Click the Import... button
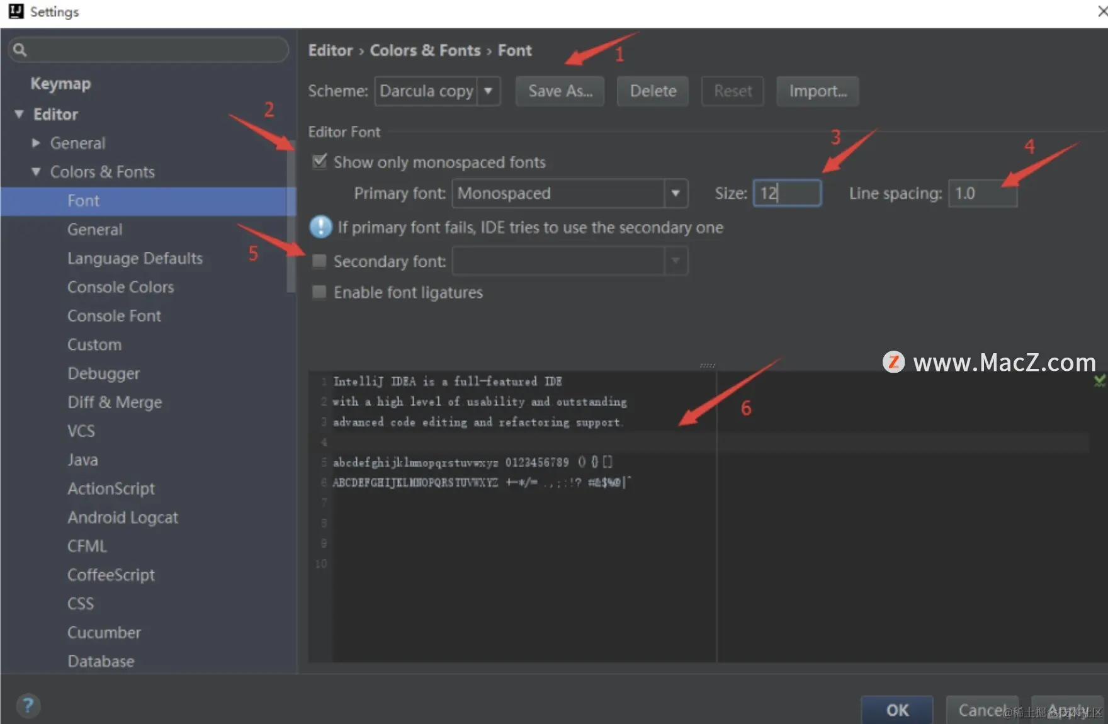1108x724 pixels. 818,91
